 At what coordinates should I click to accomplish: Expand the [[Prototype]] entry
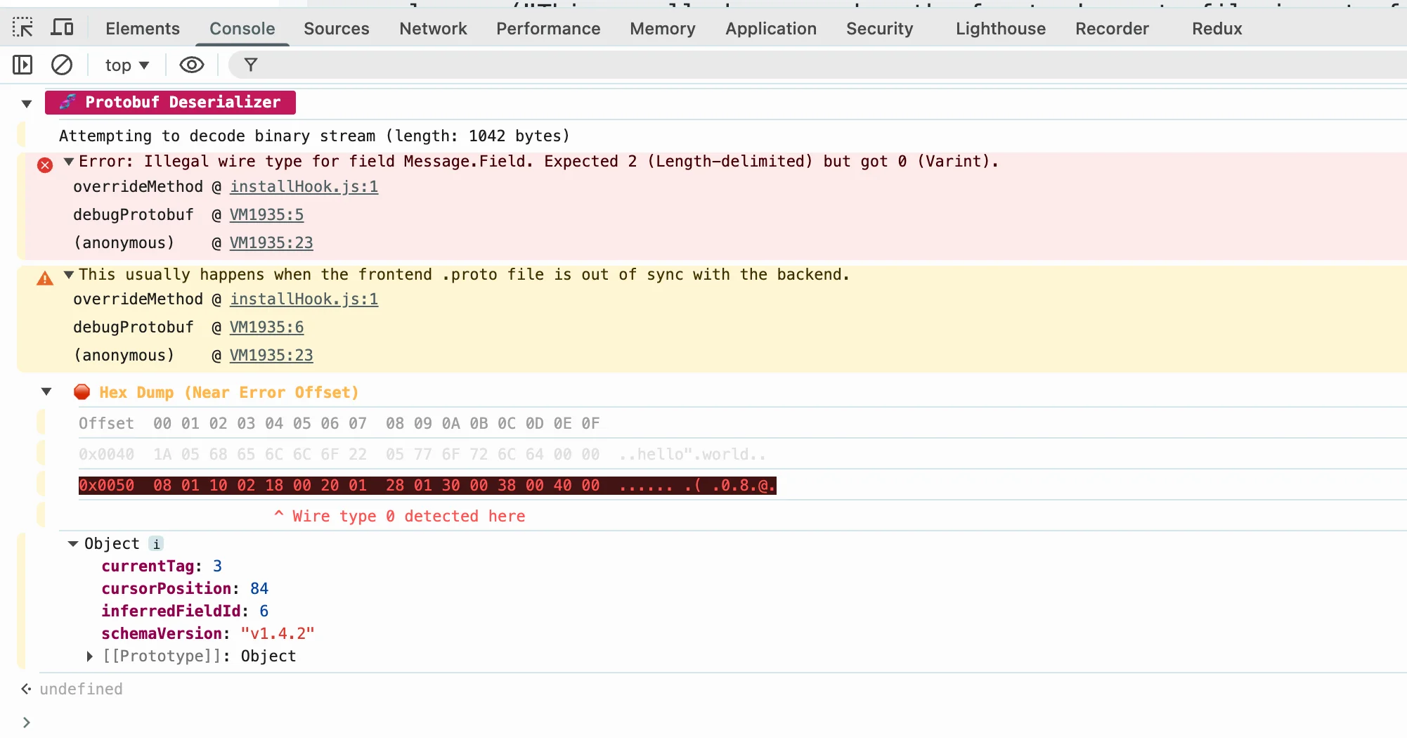click(90, 656)
